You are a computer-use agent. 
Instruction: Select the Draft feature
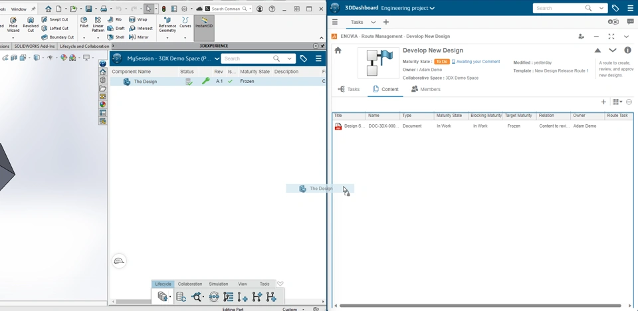116,28
